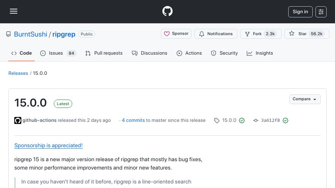Go back to Releases breadcrumb
335x188 pixels.
pyautogui.click(x=18, y=73)
